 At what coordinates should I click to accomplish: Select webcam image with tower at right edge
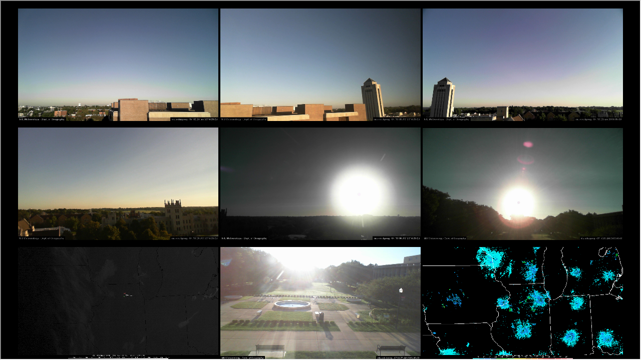(320, 64)
